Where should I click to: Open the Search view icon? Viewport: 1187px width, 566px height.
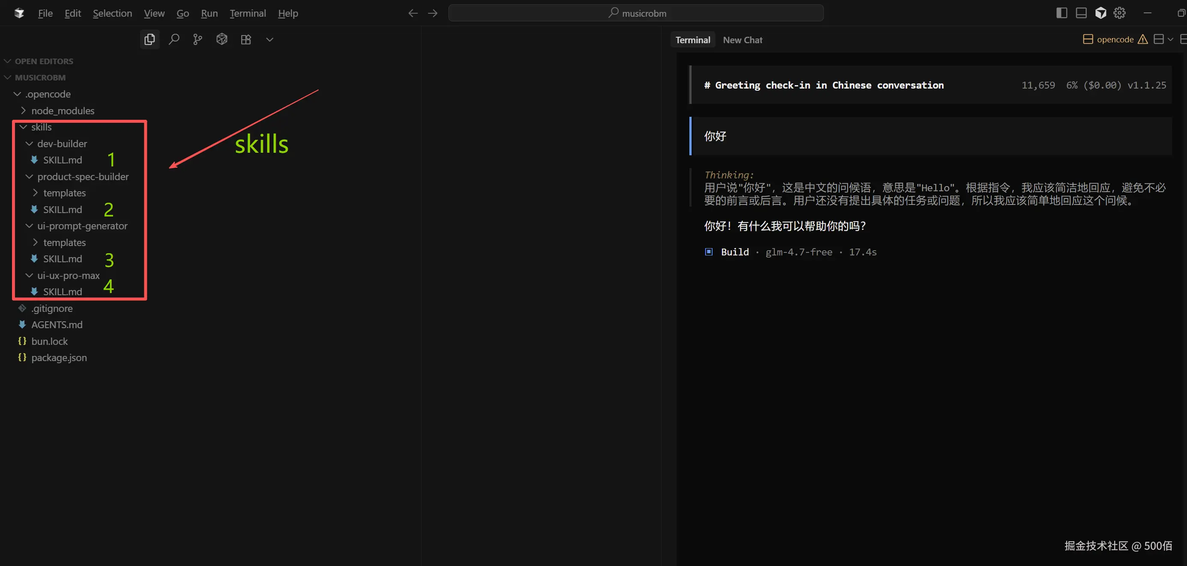174,39
